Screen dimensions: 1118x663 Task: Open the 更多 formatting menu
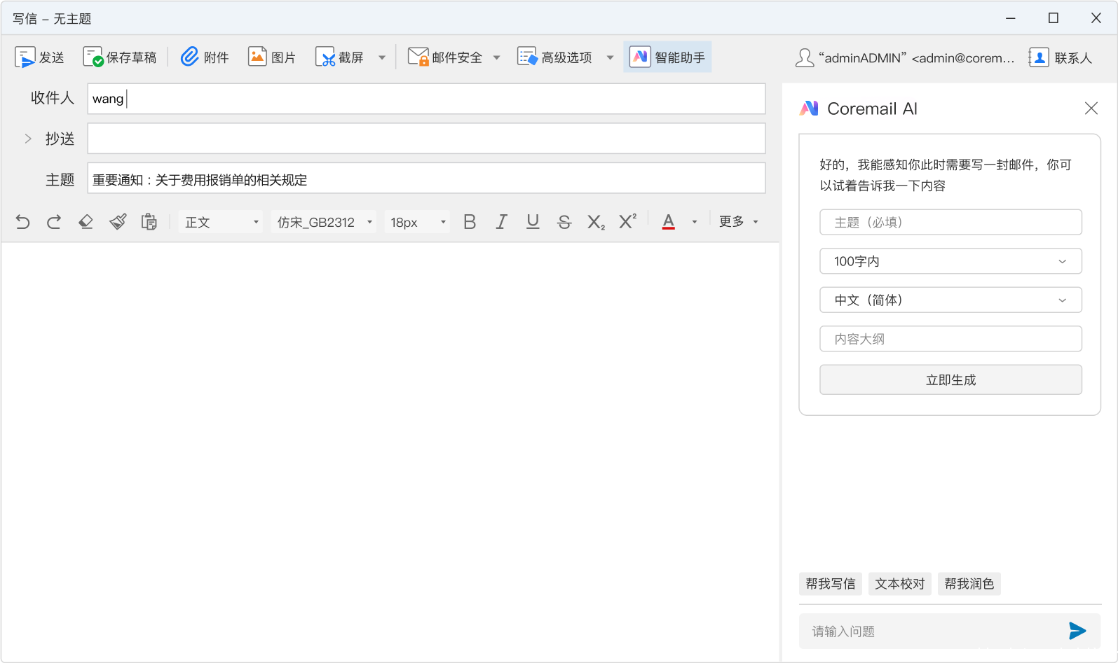(x=738, y=222)
